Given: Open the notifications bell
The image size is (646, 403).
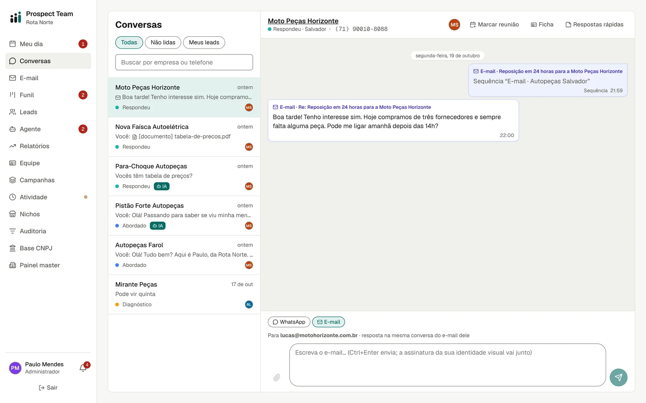Looking at the screenshot, I should point(83,368).
